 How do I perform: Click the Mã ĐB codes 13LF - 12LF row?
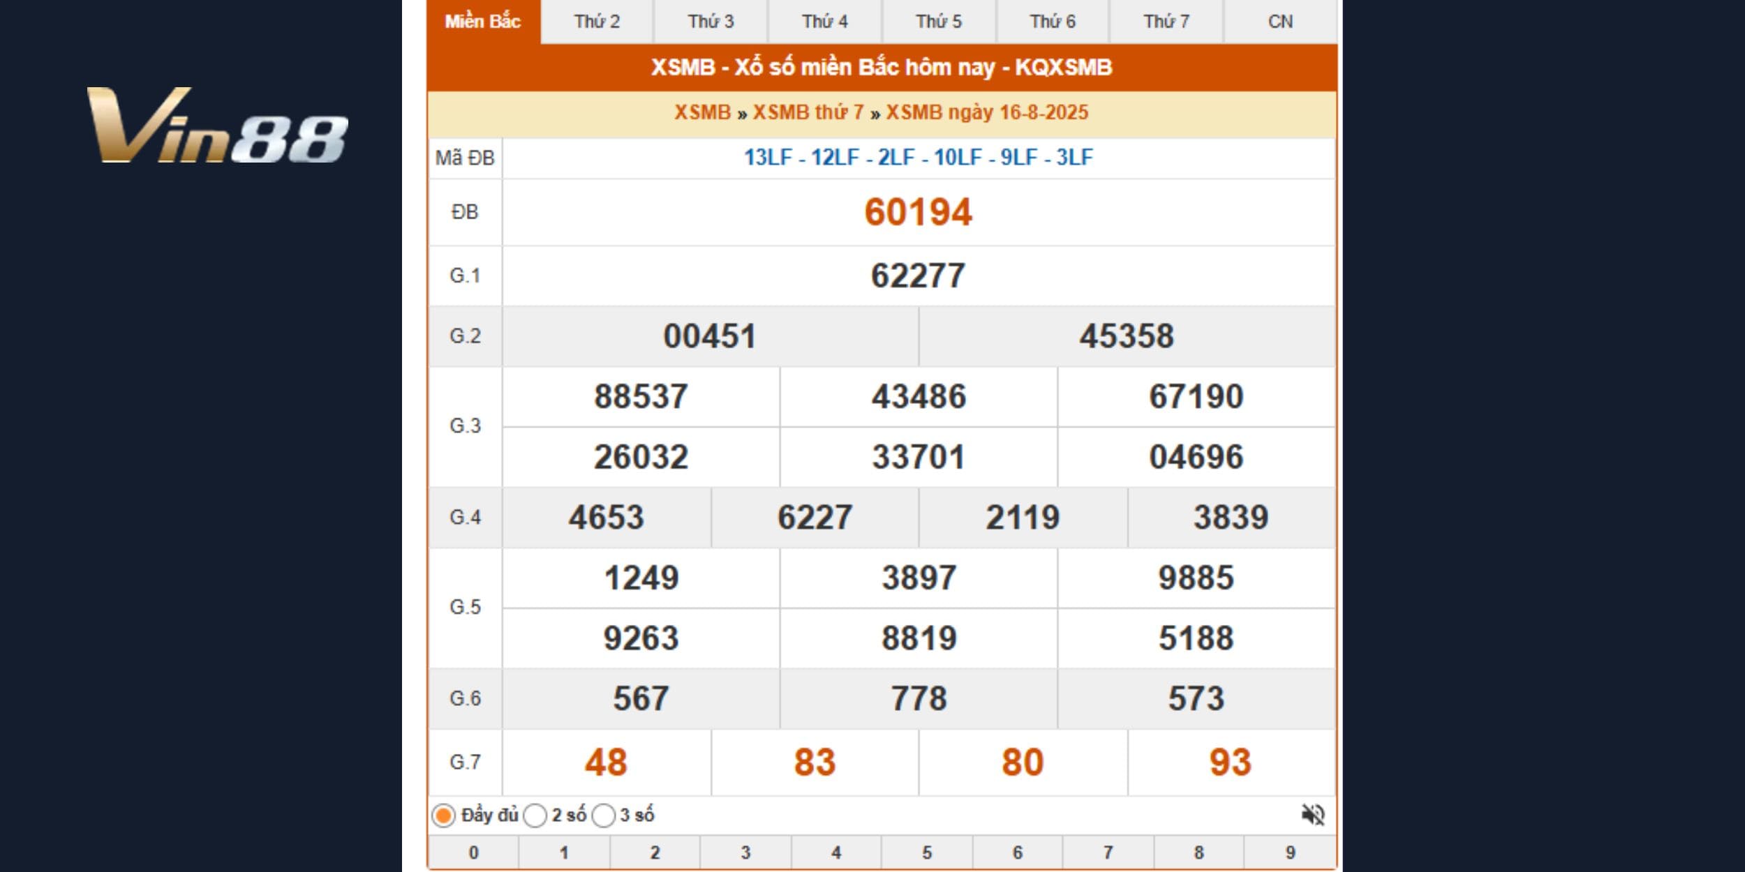tap(918, 158)
